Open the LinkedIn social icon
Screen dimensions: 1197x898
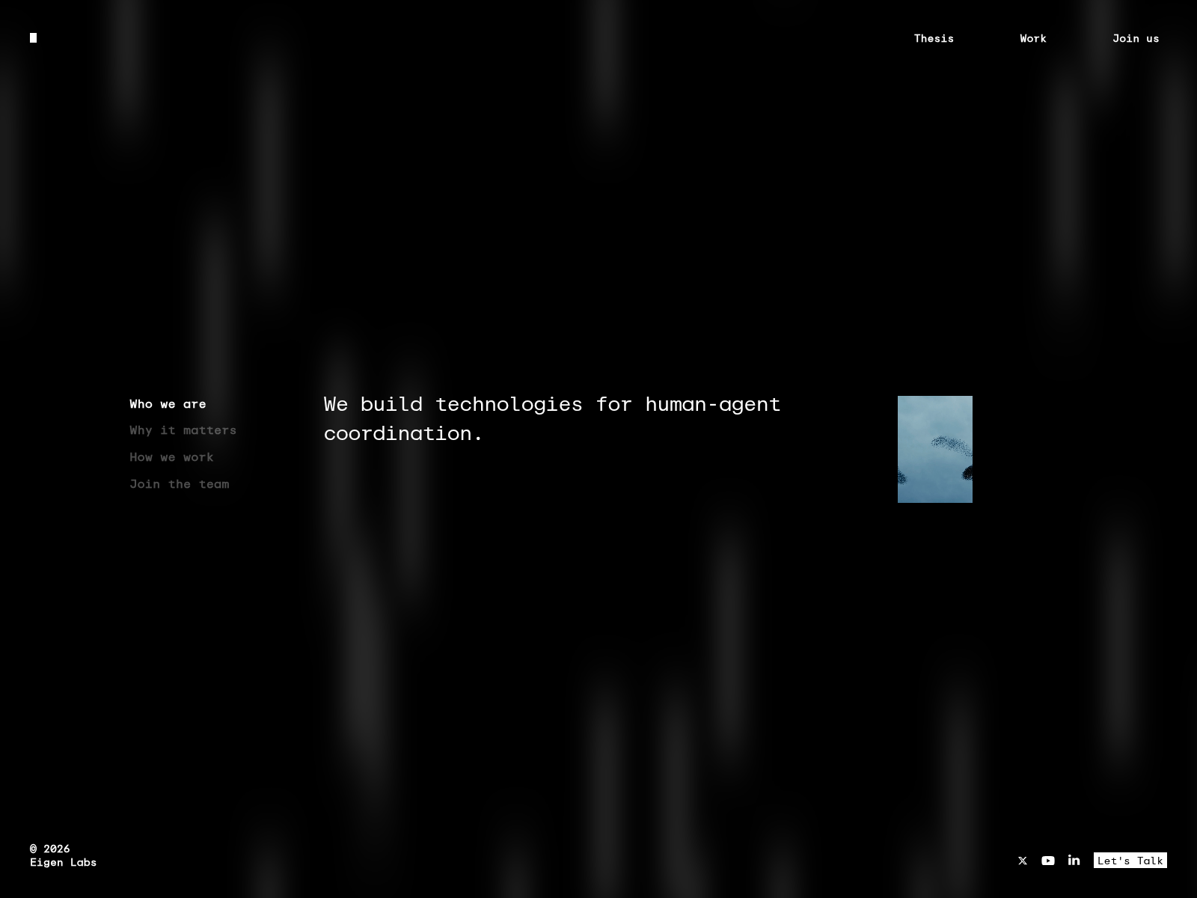click(x=1074, y=860)
